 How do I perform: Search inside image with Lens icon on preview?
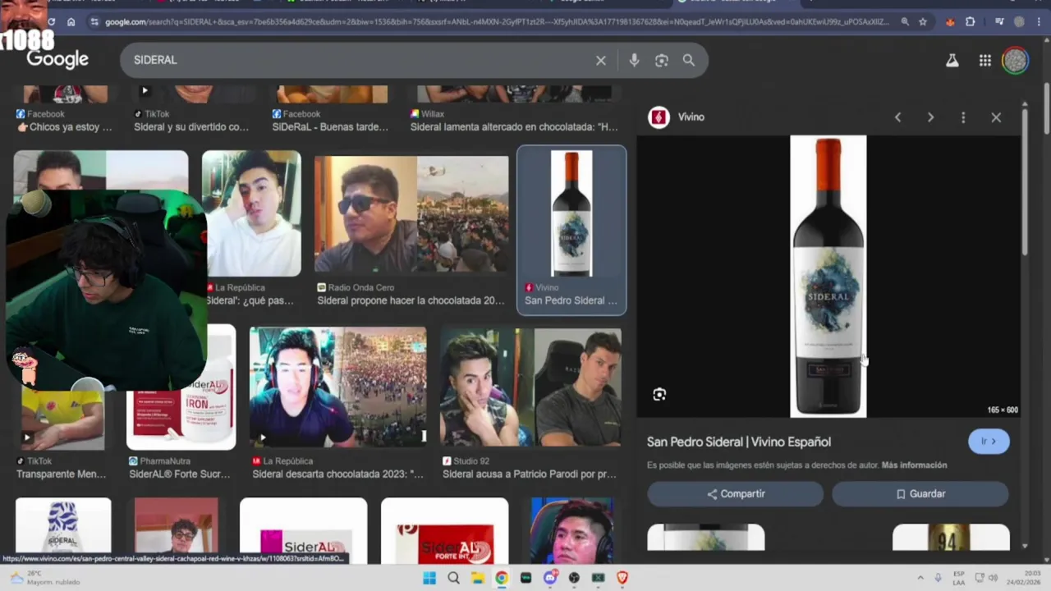659,395
